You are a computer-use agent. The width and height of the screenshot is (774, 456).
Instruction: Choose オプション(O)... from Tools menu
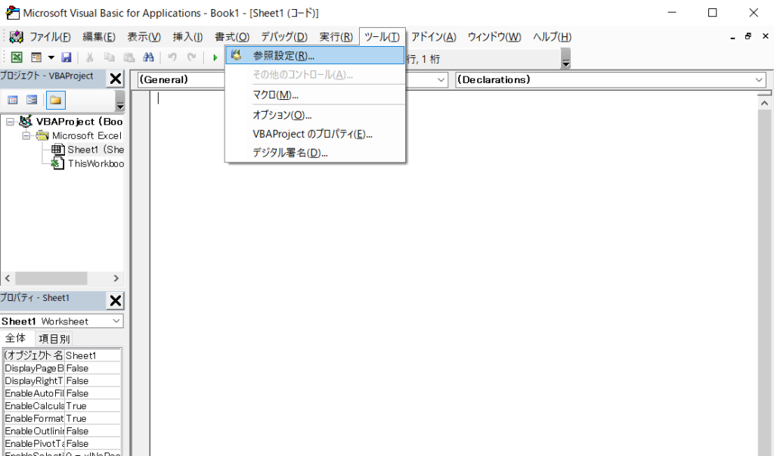point(315,115)
